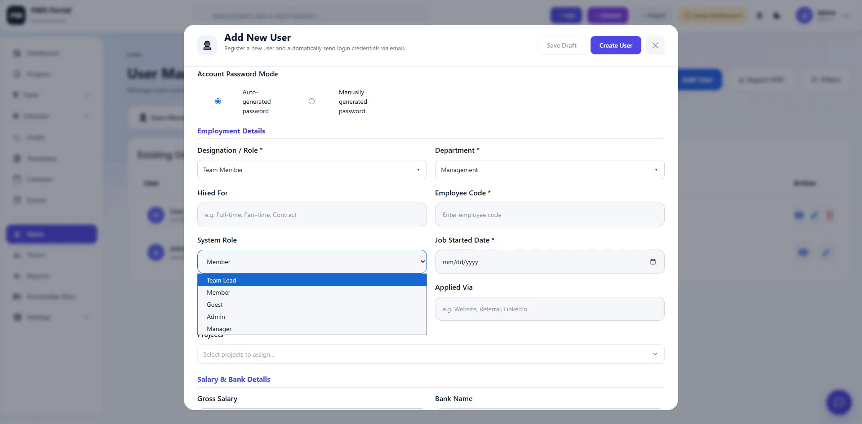The height and width of the screenshot is (424, 862).
Task: Collapse the System Role dropdown
Action: (x=312, y=262)
